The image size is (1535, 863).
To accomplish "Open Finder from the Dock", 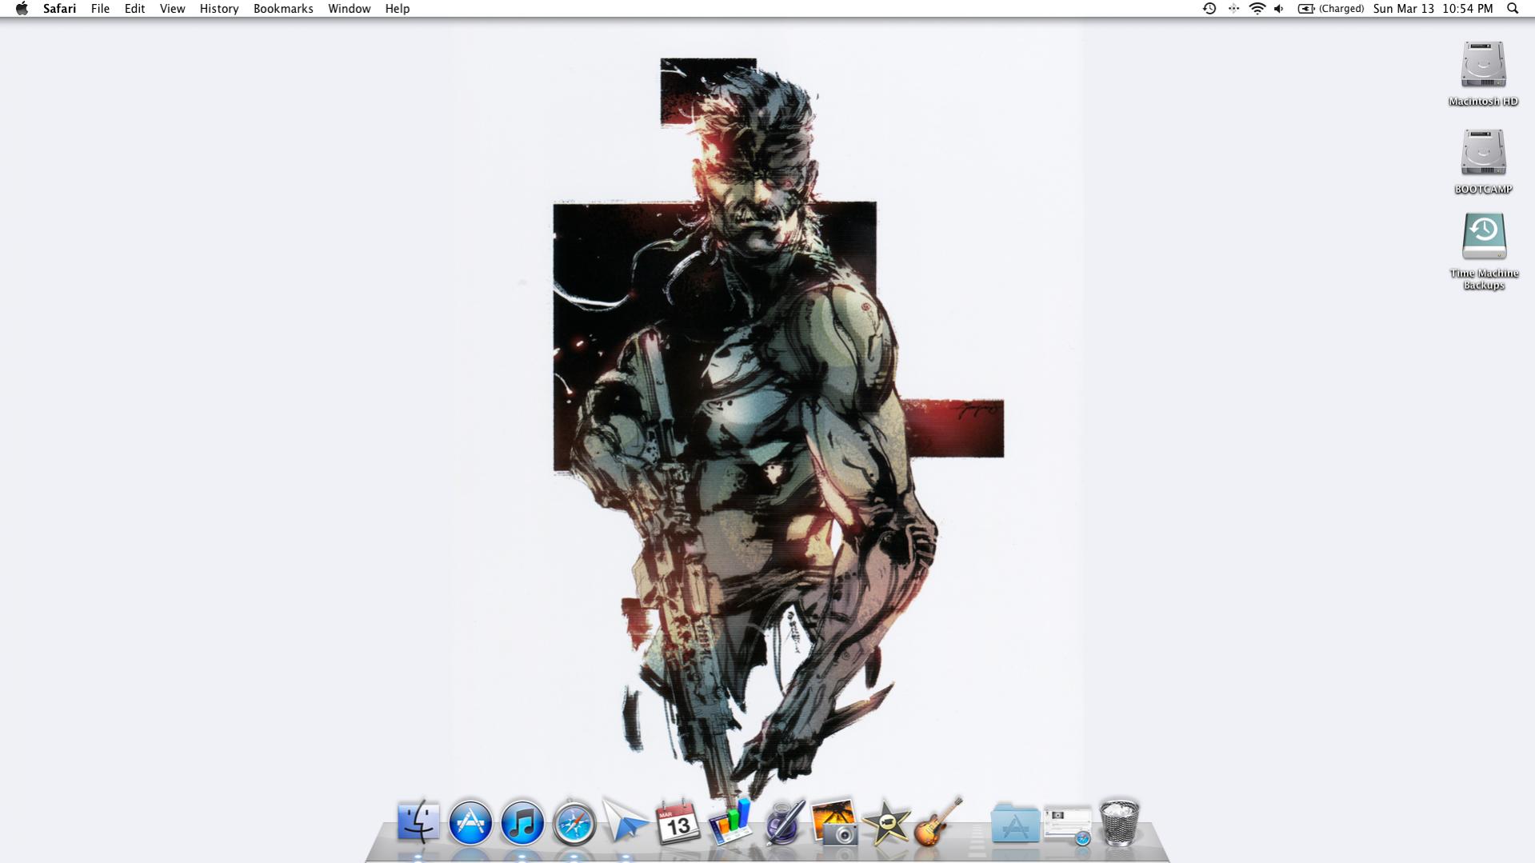I will pos(418,822).
